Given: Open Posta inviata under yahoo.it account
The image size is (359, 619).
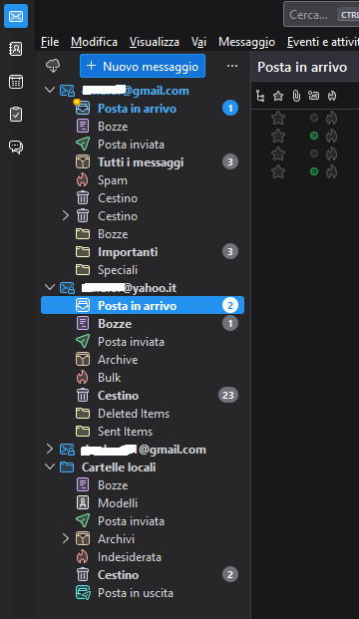Looking at the screenshot, I should tap(143, 342).
